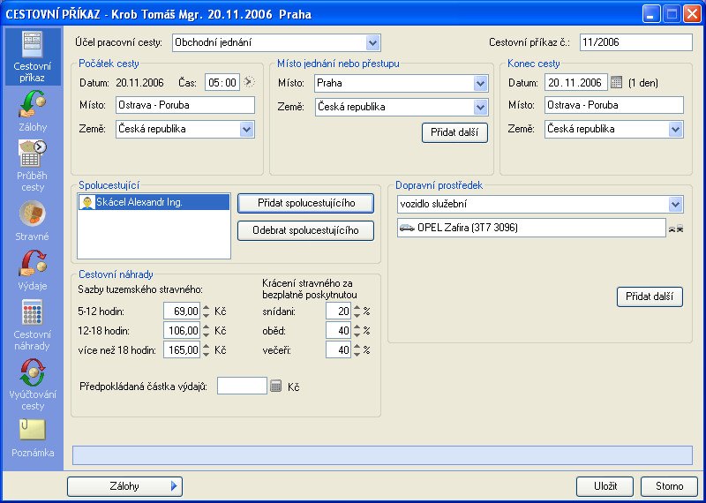Decrease the 12-18 hodin rate

pos(207,335)
